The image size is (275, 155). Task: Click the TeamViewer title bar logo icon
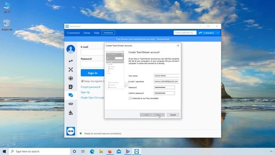[67, 26]
